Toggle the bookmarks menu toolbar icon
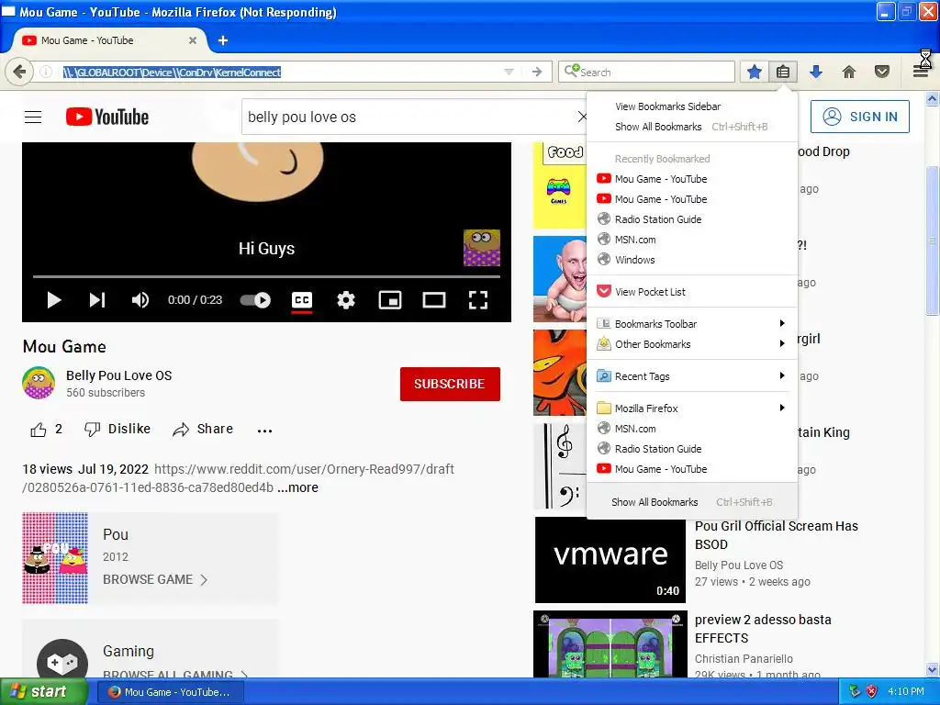The height and width of the screenshot is (705, 940). pyautogui.click(x=783, y=73)
